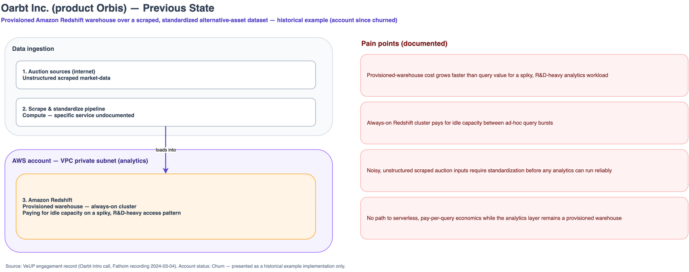Select the Data ingestion group heading

coord(33,49)
